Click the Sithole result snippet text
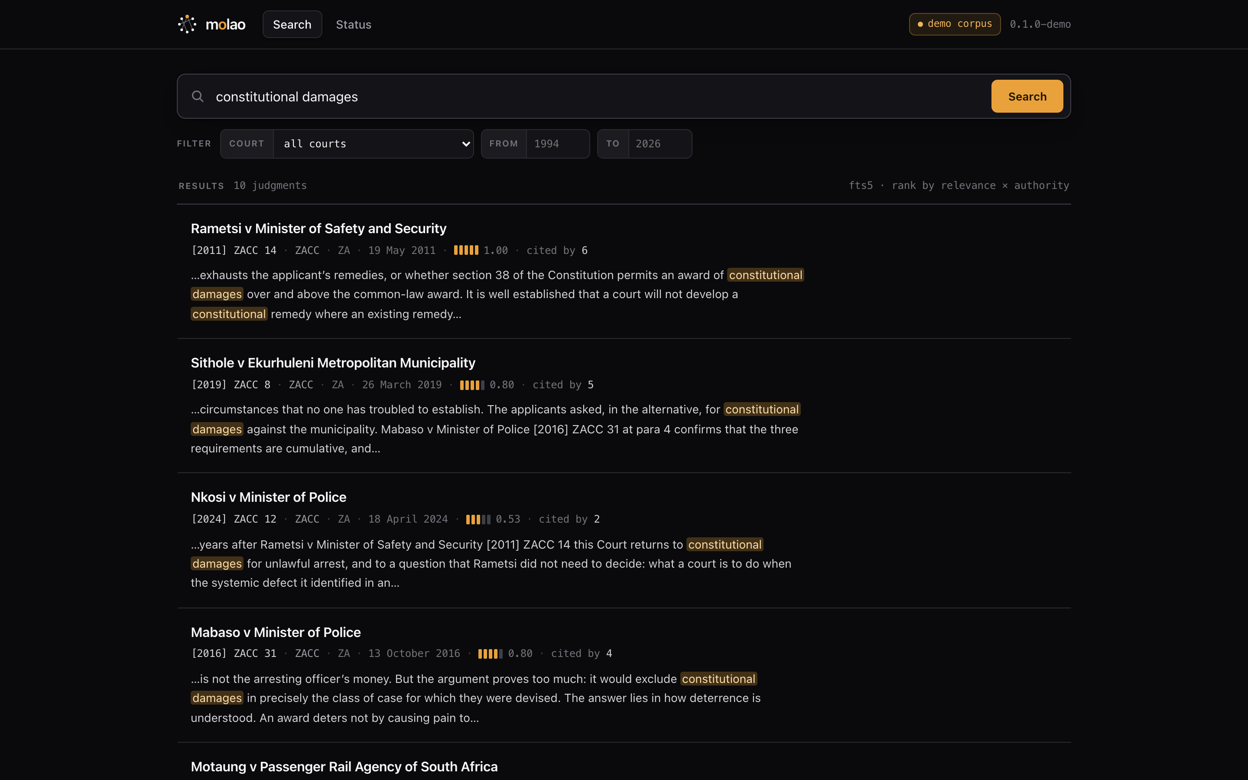 pos(496,429)
